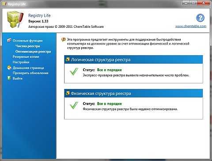The width and height of the screenshot is (212, 161).
Task: Minimize the Registry Life window
Action: point(186,3)
